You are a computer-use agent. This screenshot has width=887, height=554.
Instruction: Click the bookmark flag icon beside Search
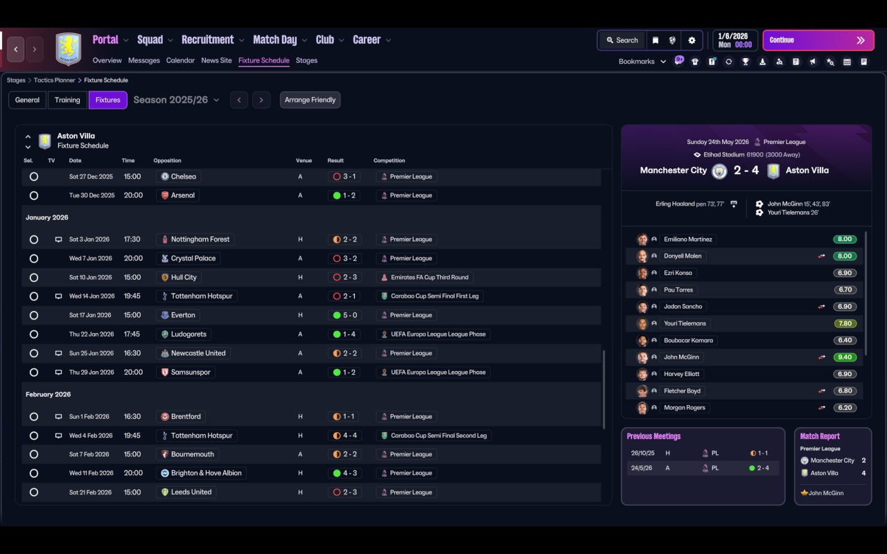655,40
